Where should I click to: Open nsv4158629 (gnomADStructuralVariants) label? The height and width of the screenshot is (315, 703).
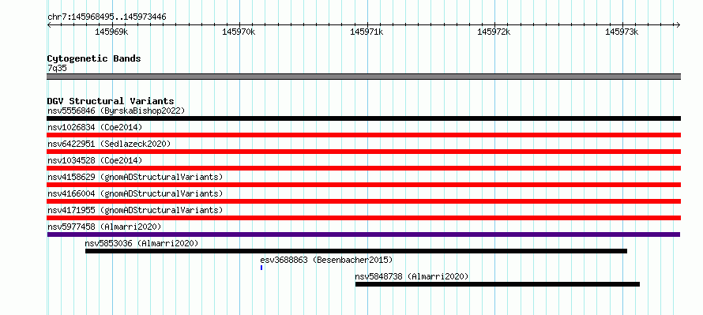[x=135, y=177]
